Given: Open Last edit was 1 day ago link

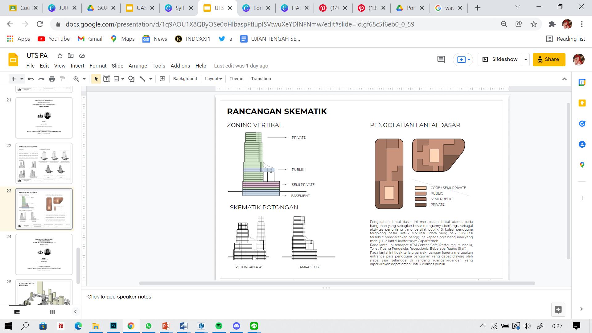Looking at the screenshot, I should pos(241,66).
